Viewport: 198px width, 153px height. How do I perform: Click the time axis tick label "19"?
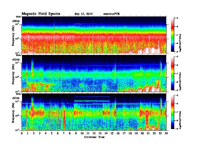[x=136, y=133]
